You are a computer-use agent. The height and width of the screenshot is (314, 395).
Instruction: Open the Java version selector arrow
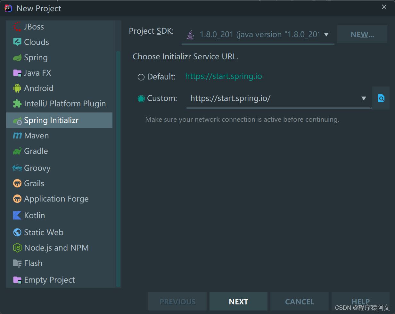click(x=326, y=34)
